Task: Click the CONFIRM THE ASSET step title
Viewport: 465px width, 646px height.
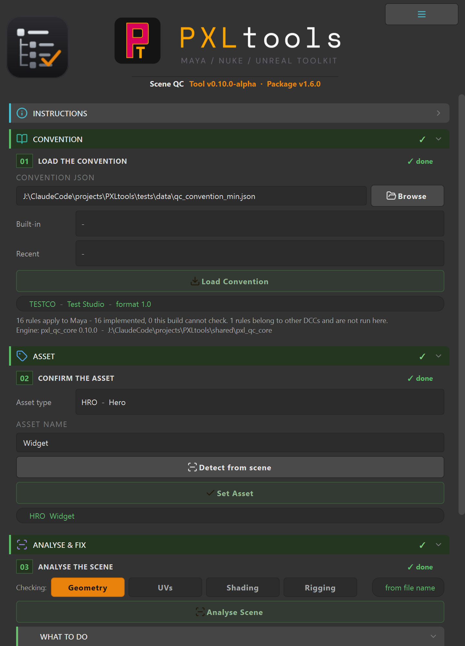Action: 76,378
